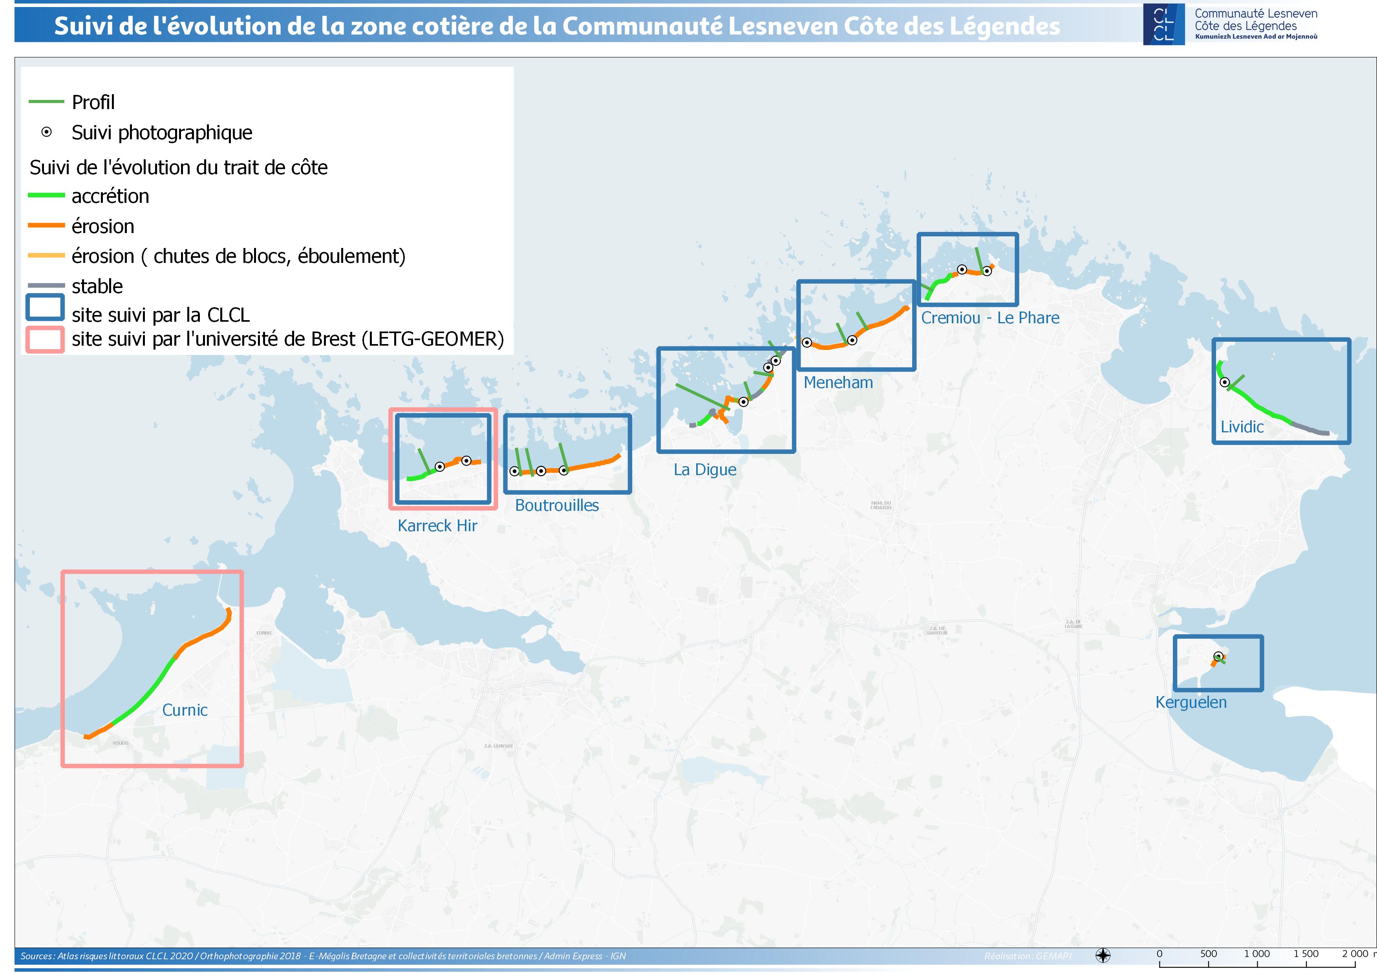Select the green Profil legend line
Viewport: 1377px width, 973px height.
click(46, 102)
